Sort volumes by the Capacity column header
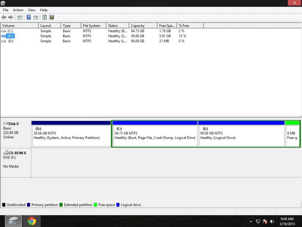 (x=138, y=25)
